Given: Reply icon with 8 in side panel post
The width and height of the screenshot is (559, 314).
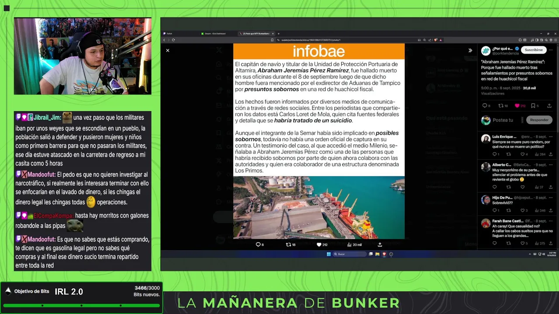Looking at the screenshot, I should 486,106.
